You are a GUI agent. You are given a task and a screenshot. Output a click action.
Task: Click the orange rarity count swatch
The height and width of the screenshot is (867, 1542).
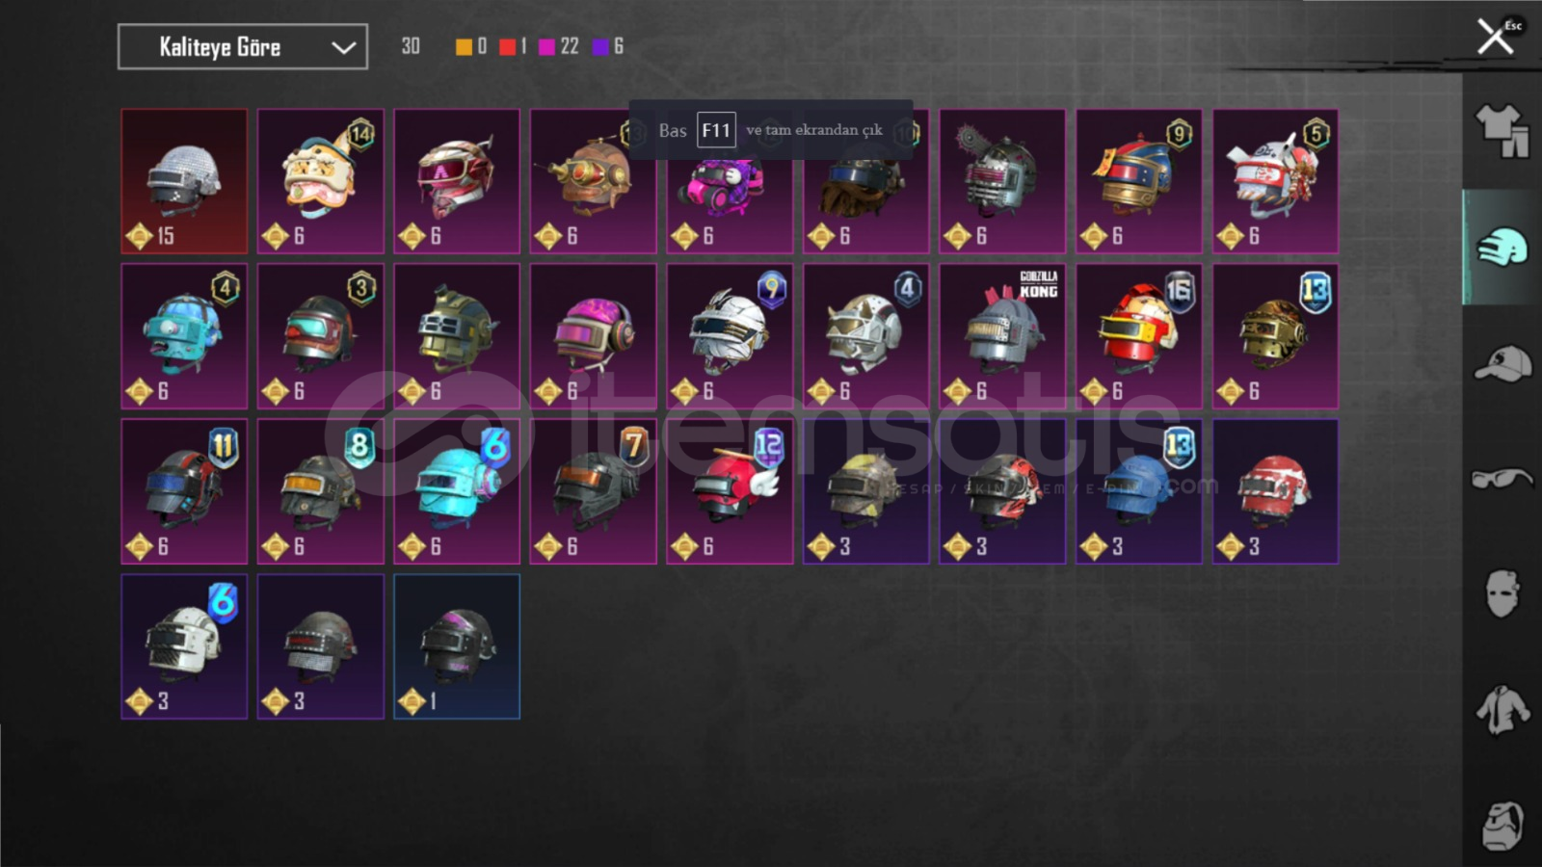[464, 46]
